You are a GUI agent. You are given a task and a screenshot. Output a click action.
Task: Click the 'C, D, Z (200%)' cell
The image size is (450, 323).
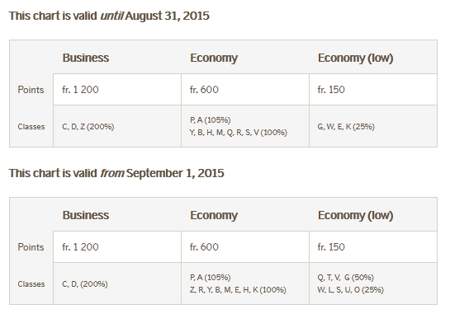(x=88, y=127)
